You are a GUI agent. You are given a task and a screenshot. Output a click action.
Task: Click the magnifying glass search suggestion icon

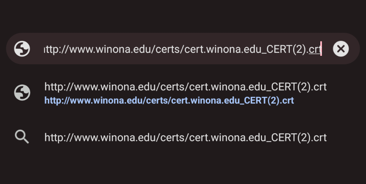(x=22, y=137)
